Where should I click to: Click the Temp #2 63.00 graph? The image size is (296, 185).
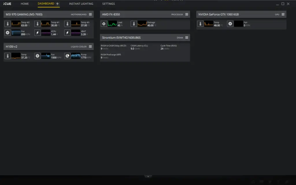pos(16,24)
